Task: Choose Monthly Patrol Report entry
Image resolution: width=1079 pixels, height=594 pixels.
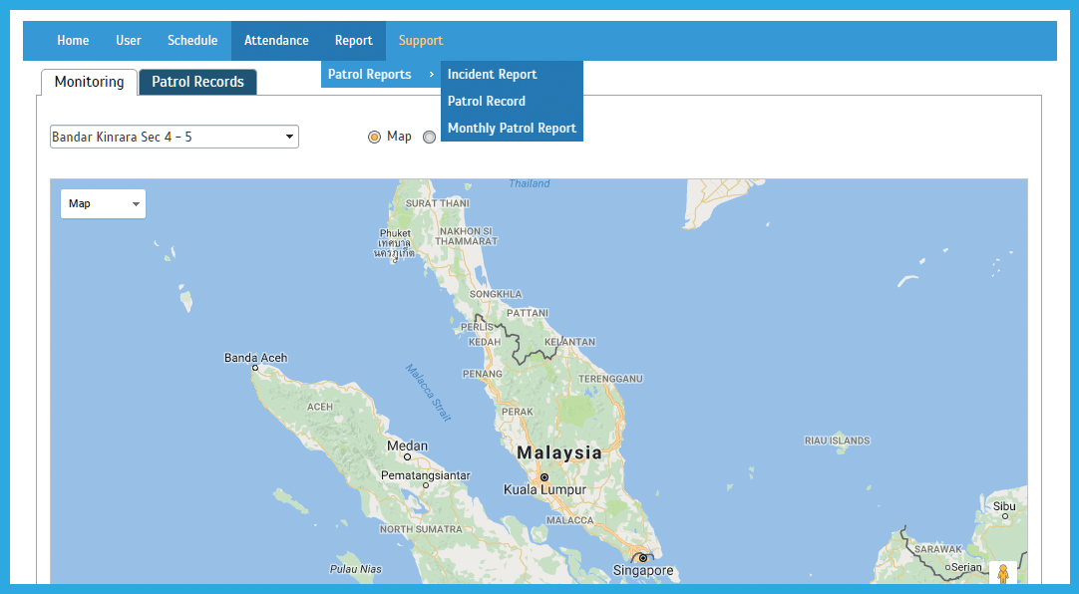Action: (512, 128)
